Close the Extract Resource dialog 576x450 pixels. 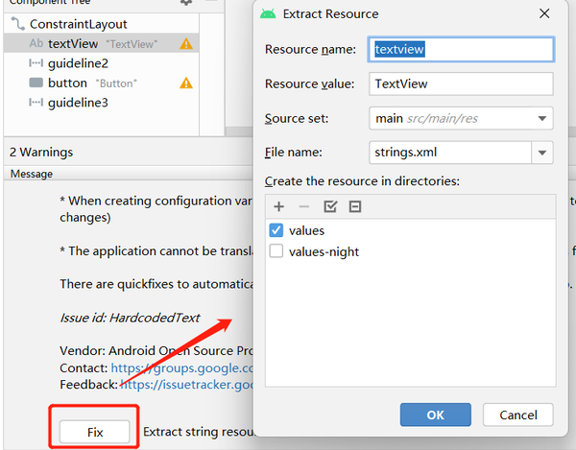(544, 13)
